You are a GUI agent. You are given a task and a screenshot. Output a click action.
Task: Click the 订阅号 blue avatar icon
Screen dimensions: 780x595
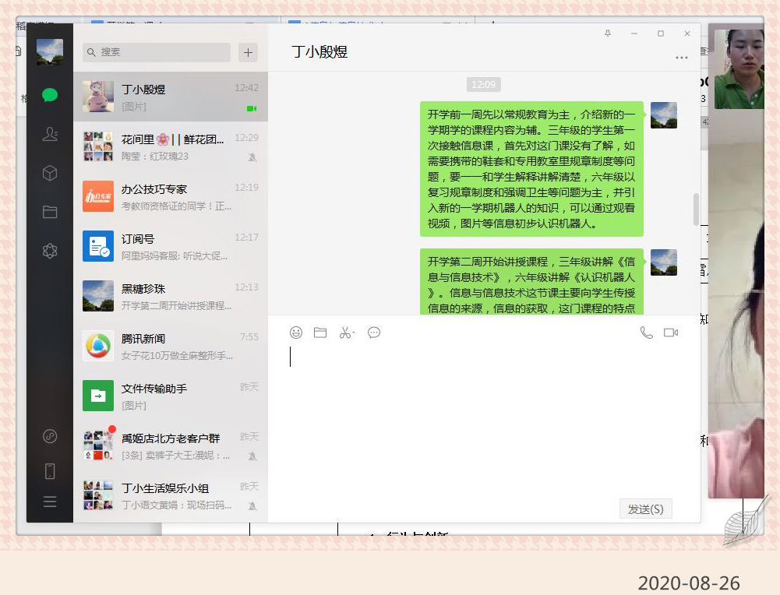[98, 246]
